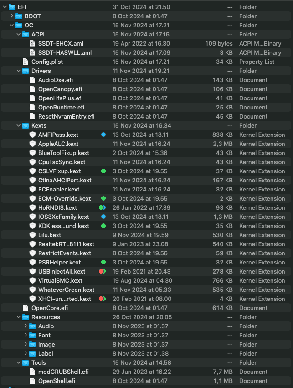Collapse the Tools folder chevron

click(19, 362)
